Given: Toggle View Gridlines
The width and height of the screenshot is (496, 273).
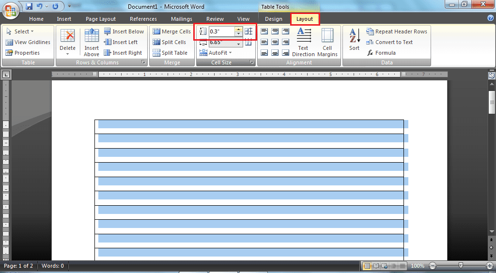Looking at the screenshot, I should (x=28, y=42).
